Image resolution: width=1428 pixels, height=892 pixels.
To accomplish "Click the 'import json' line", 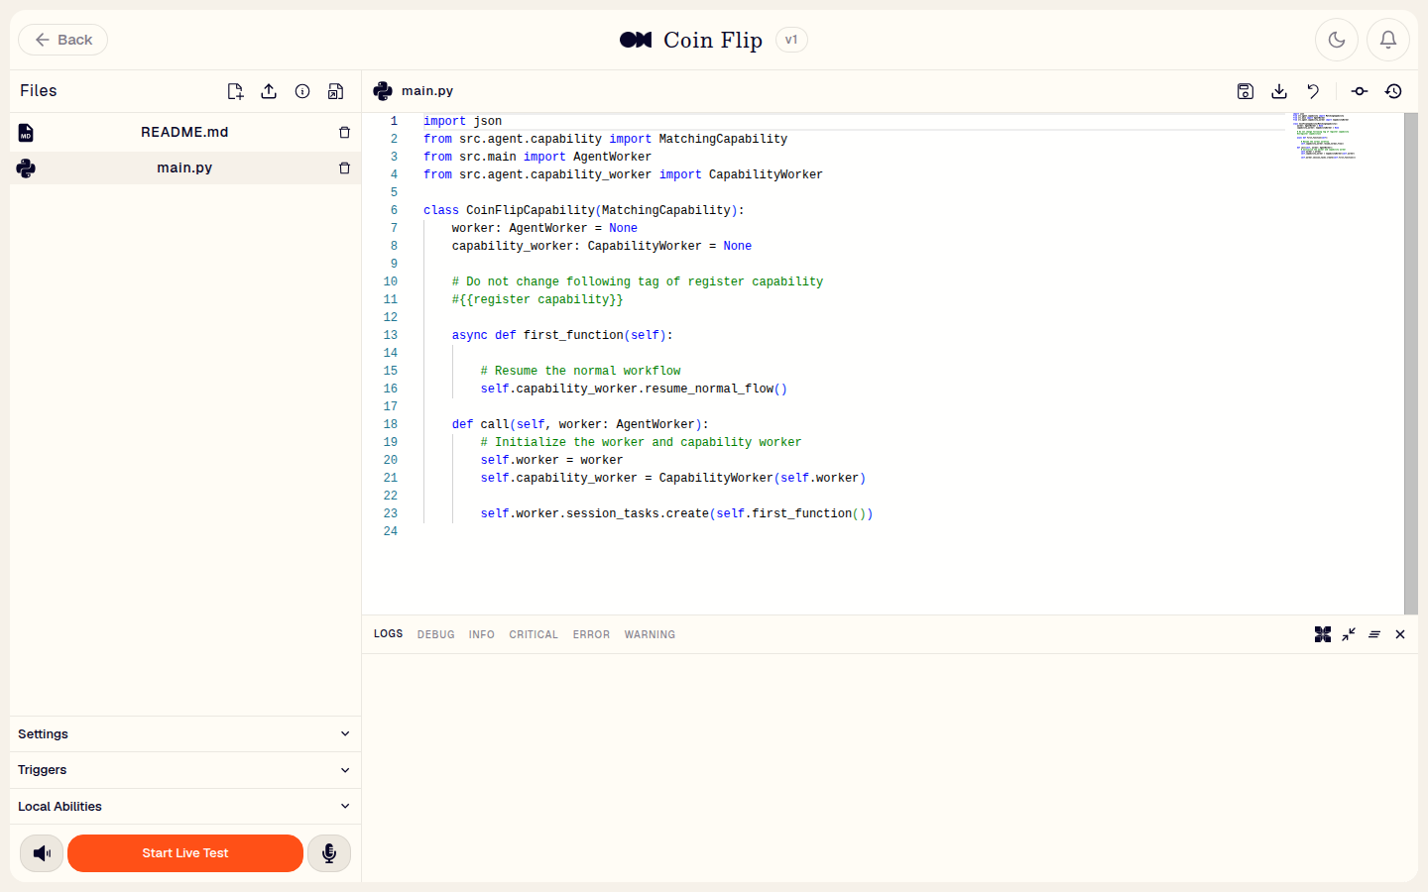I will 462,121.
